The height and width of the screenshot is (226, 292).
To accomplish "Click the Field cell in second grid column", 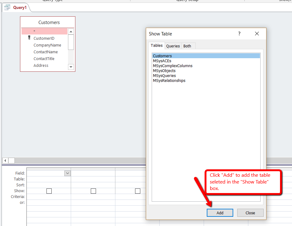I will [93, 173].
